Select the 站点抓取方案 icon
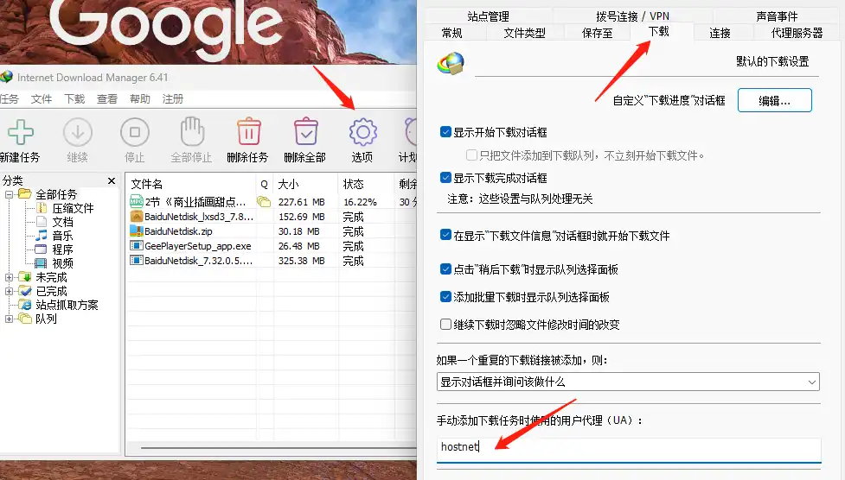Screen dimensions: 845x480 click(x=25, y=305)
